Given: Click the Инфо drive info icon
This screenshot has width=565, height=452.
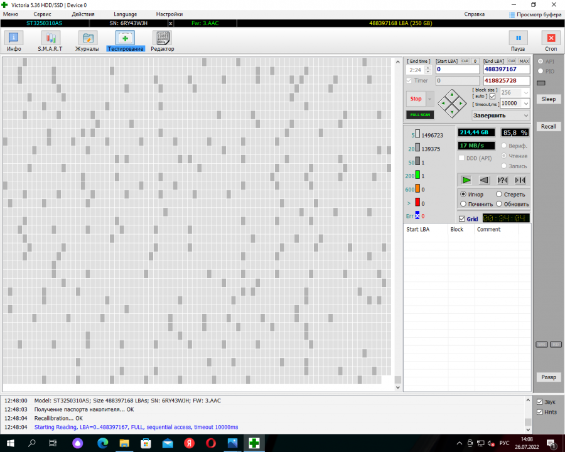Looking at the screenshot, I should (x=14, y=39).
